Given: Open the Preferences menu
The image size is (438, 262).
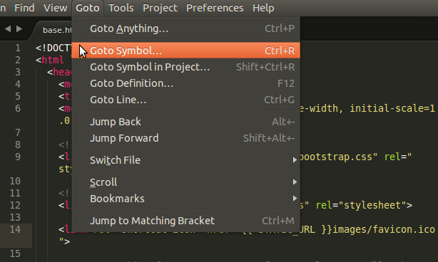Looking at the screenshot, I should (215, 8).
